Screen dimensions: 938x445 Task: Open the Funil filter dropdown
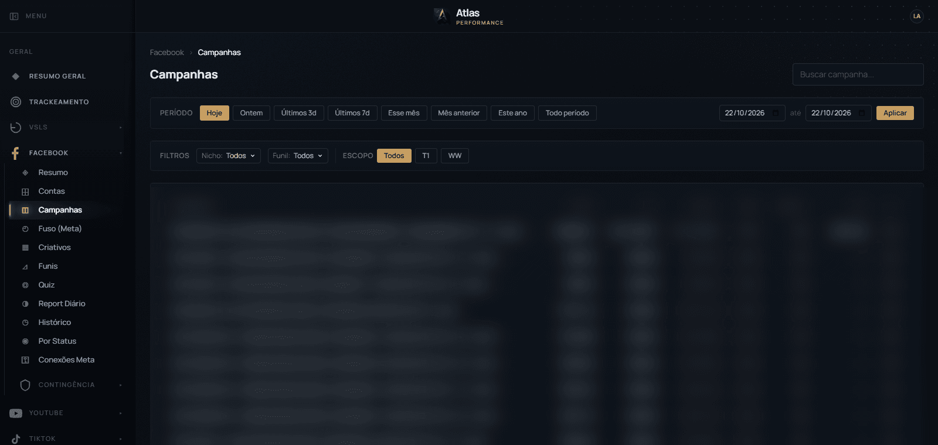point(298,156)
